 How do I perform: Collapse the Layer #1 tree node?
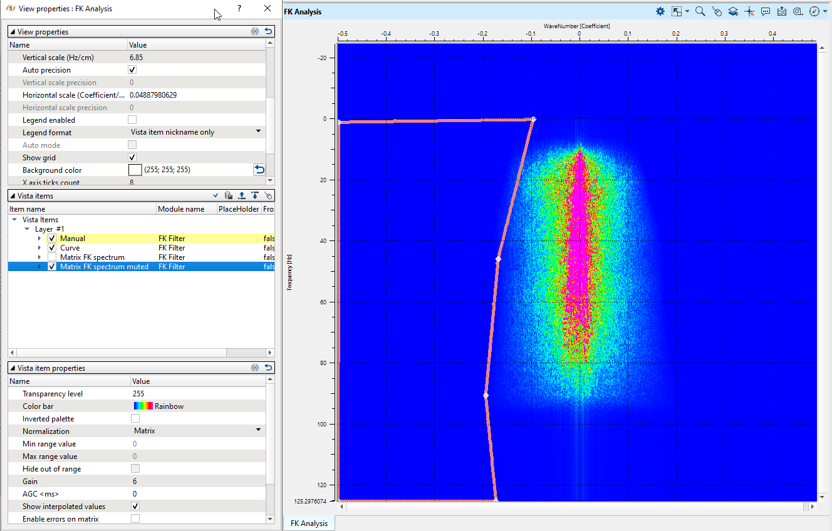click(27, 229)
